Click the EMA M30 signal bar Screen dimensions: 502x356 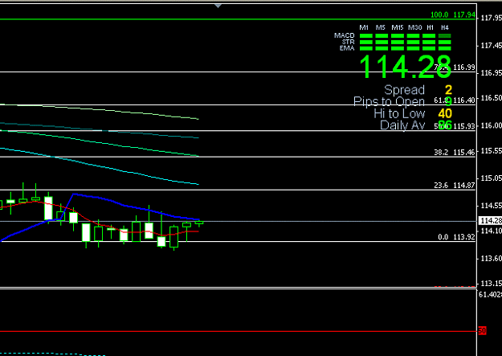click(414, 48)
